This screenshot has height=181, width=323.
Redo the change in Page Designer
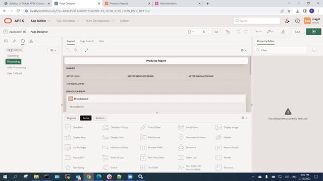click(x=246, y=32)
